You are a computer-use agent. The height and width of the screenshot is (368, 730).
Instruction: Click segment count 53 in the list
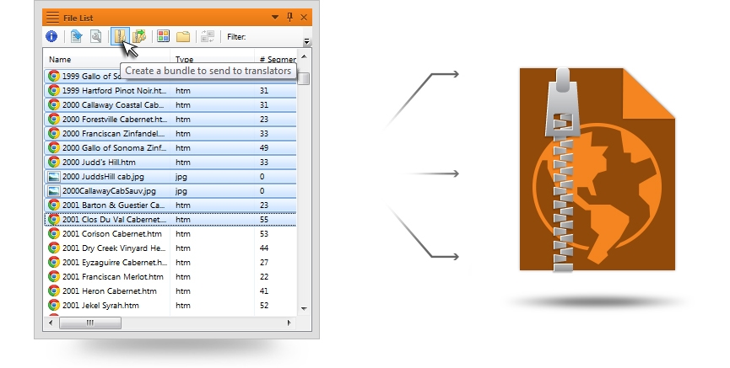pos(264,234)
